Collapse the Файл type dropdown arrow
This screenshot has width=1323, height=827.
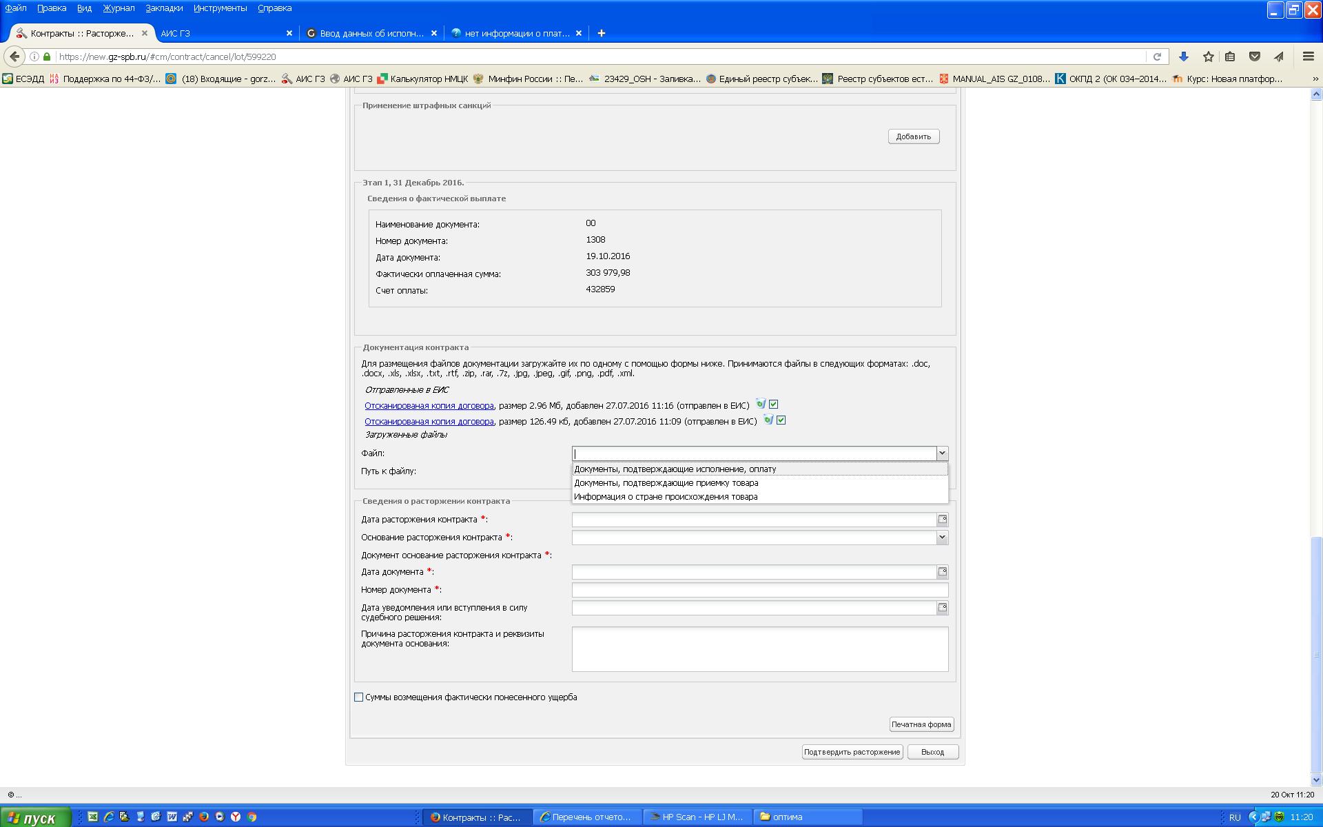pyautogui.click(x=941, y=453)
